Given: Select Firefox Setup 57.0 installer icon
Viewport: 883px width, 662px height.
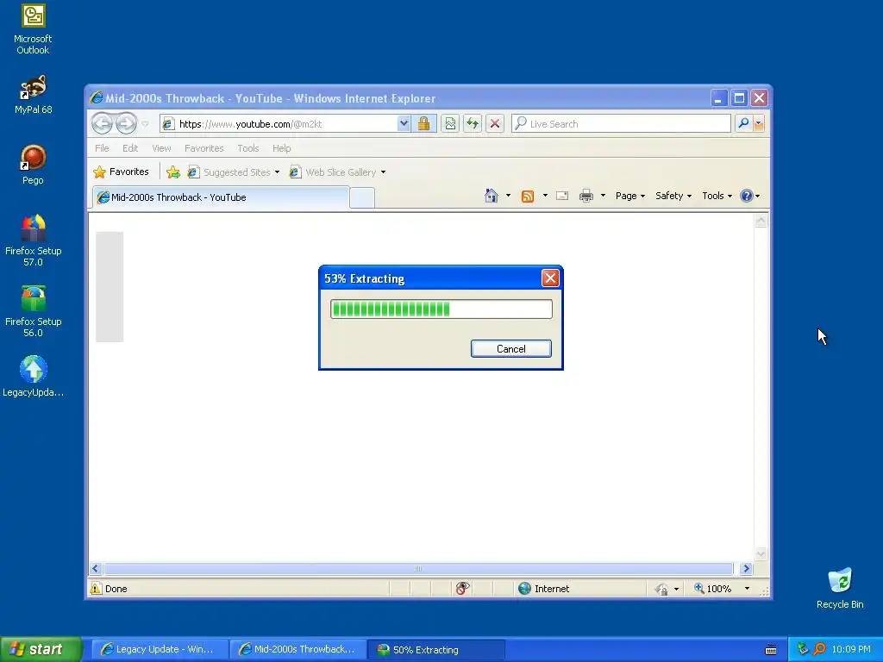Looking at the screenshot, I should click(x=33, y=240).
